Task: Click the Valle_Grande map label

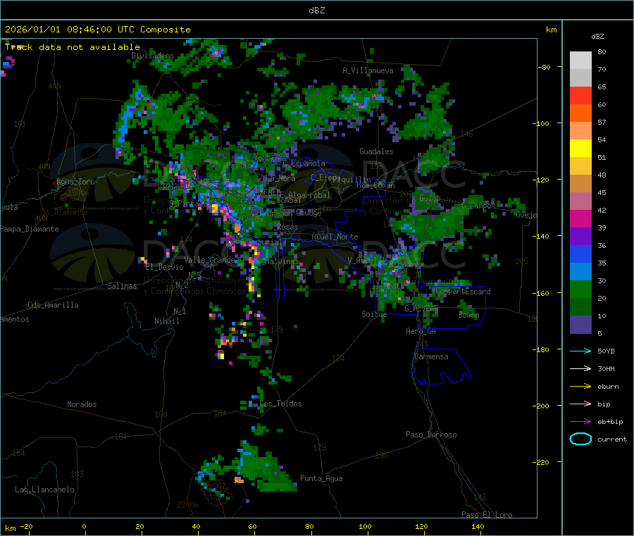Action: tap(209, 260)
